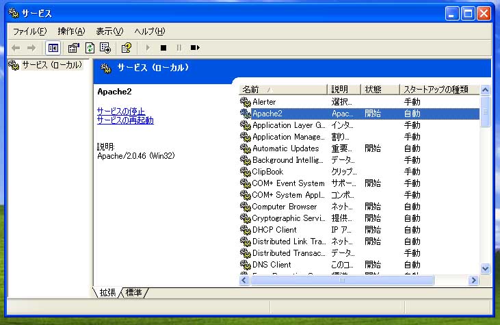Screen dimensions: 500x325
Task: Select the Alerter service name
Action: pyautogui.click(x=264, y=102)
